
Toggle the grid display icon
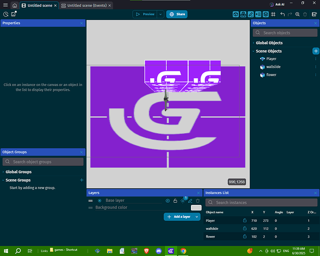pos(273,14)
